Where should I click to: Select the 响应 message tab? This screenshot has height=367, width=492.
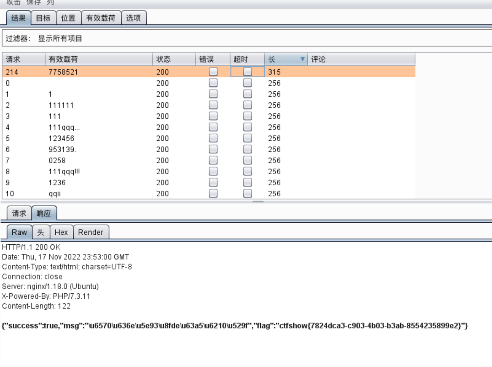tap(44, 213)
